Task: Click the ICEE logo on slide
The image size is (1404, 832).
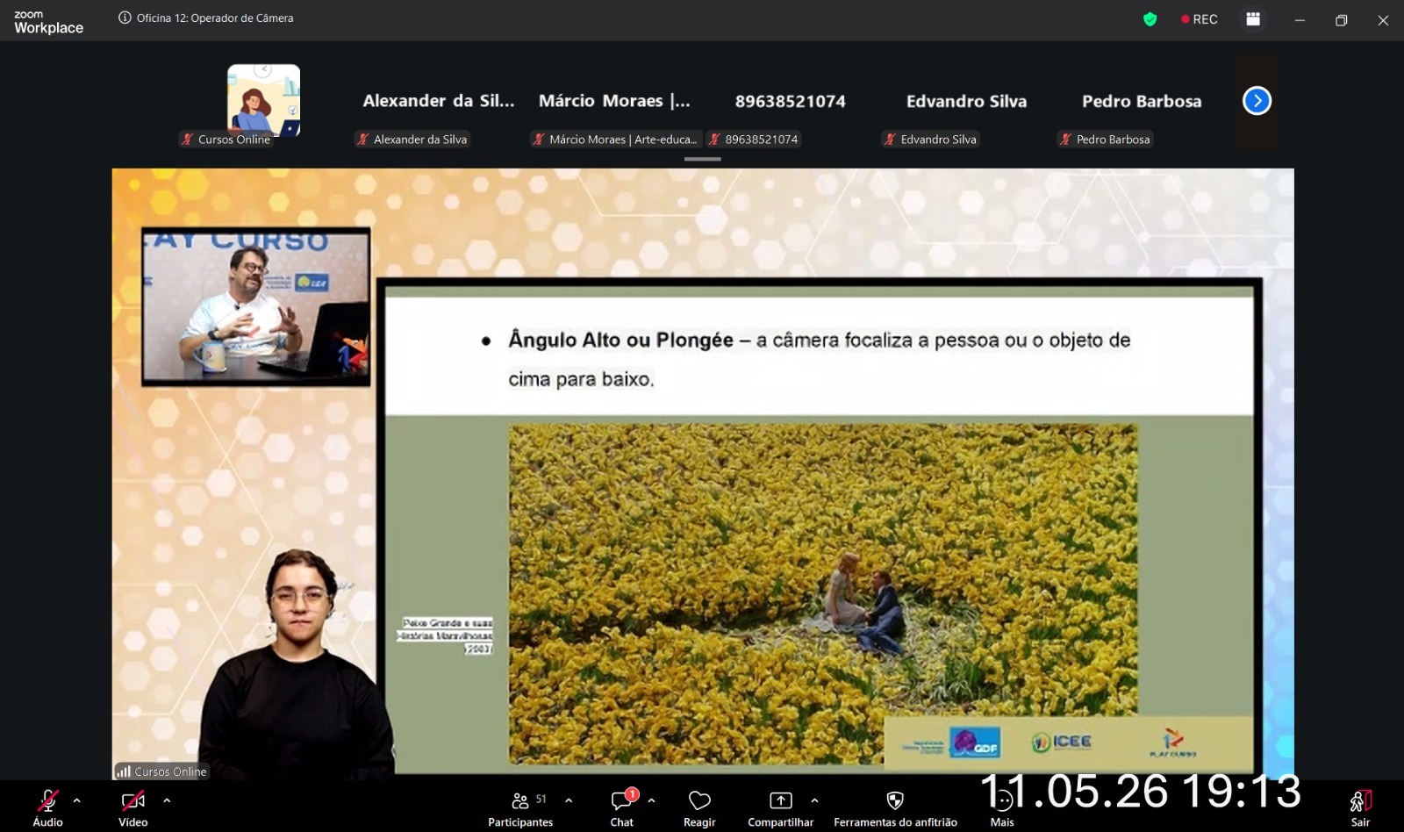Action: point(1063,742)
